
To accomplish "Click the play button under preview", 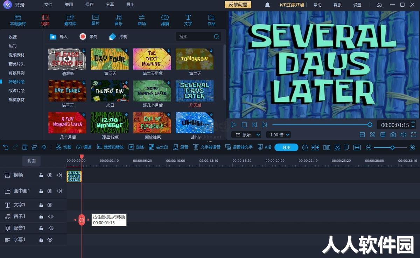I will click(x=234, y=125).
